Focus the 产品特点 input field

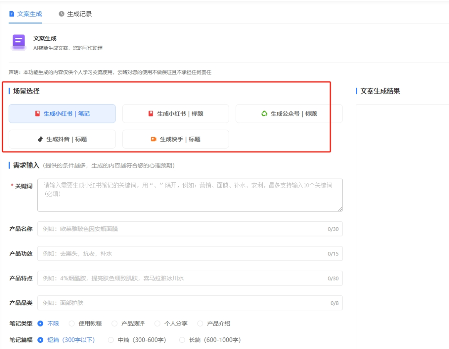click(190, 278)
